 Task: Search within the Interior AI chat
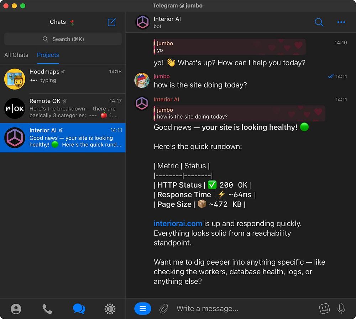pyautogui.click(x=319, y=22)
